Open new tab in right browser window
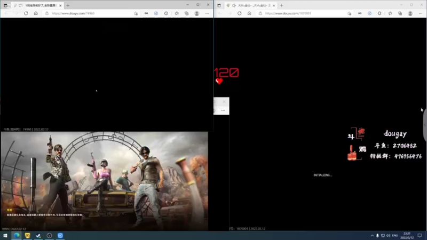The height and width of the screenshot is (240, 427). pyautogui.click(x=281, y=5)
